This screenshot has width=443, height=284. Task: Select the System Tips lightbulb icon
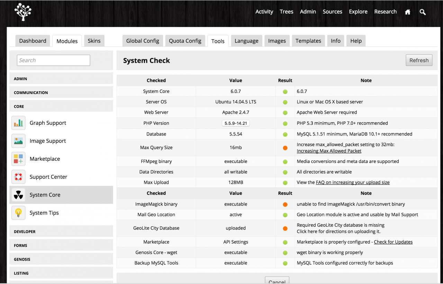(18, 213)
